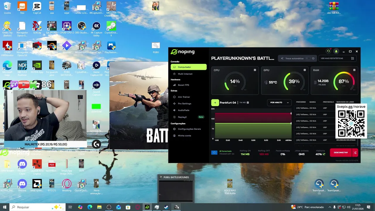This screenshot has height=211, width=375.
Task: Click the Protocolo column header
Action: (x=328, y=102)
